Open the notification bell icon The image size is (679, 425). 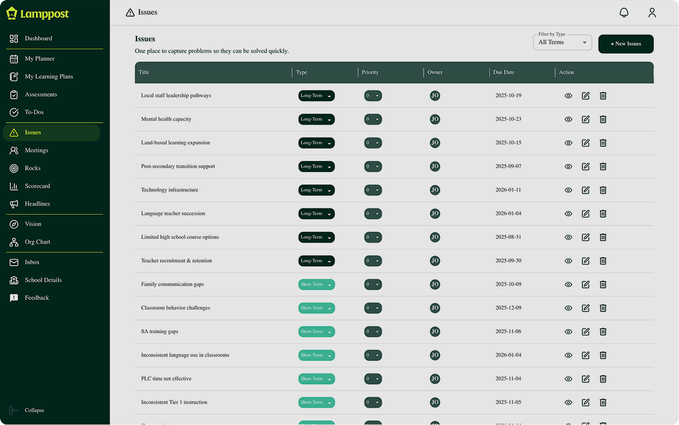pos(624,12)
